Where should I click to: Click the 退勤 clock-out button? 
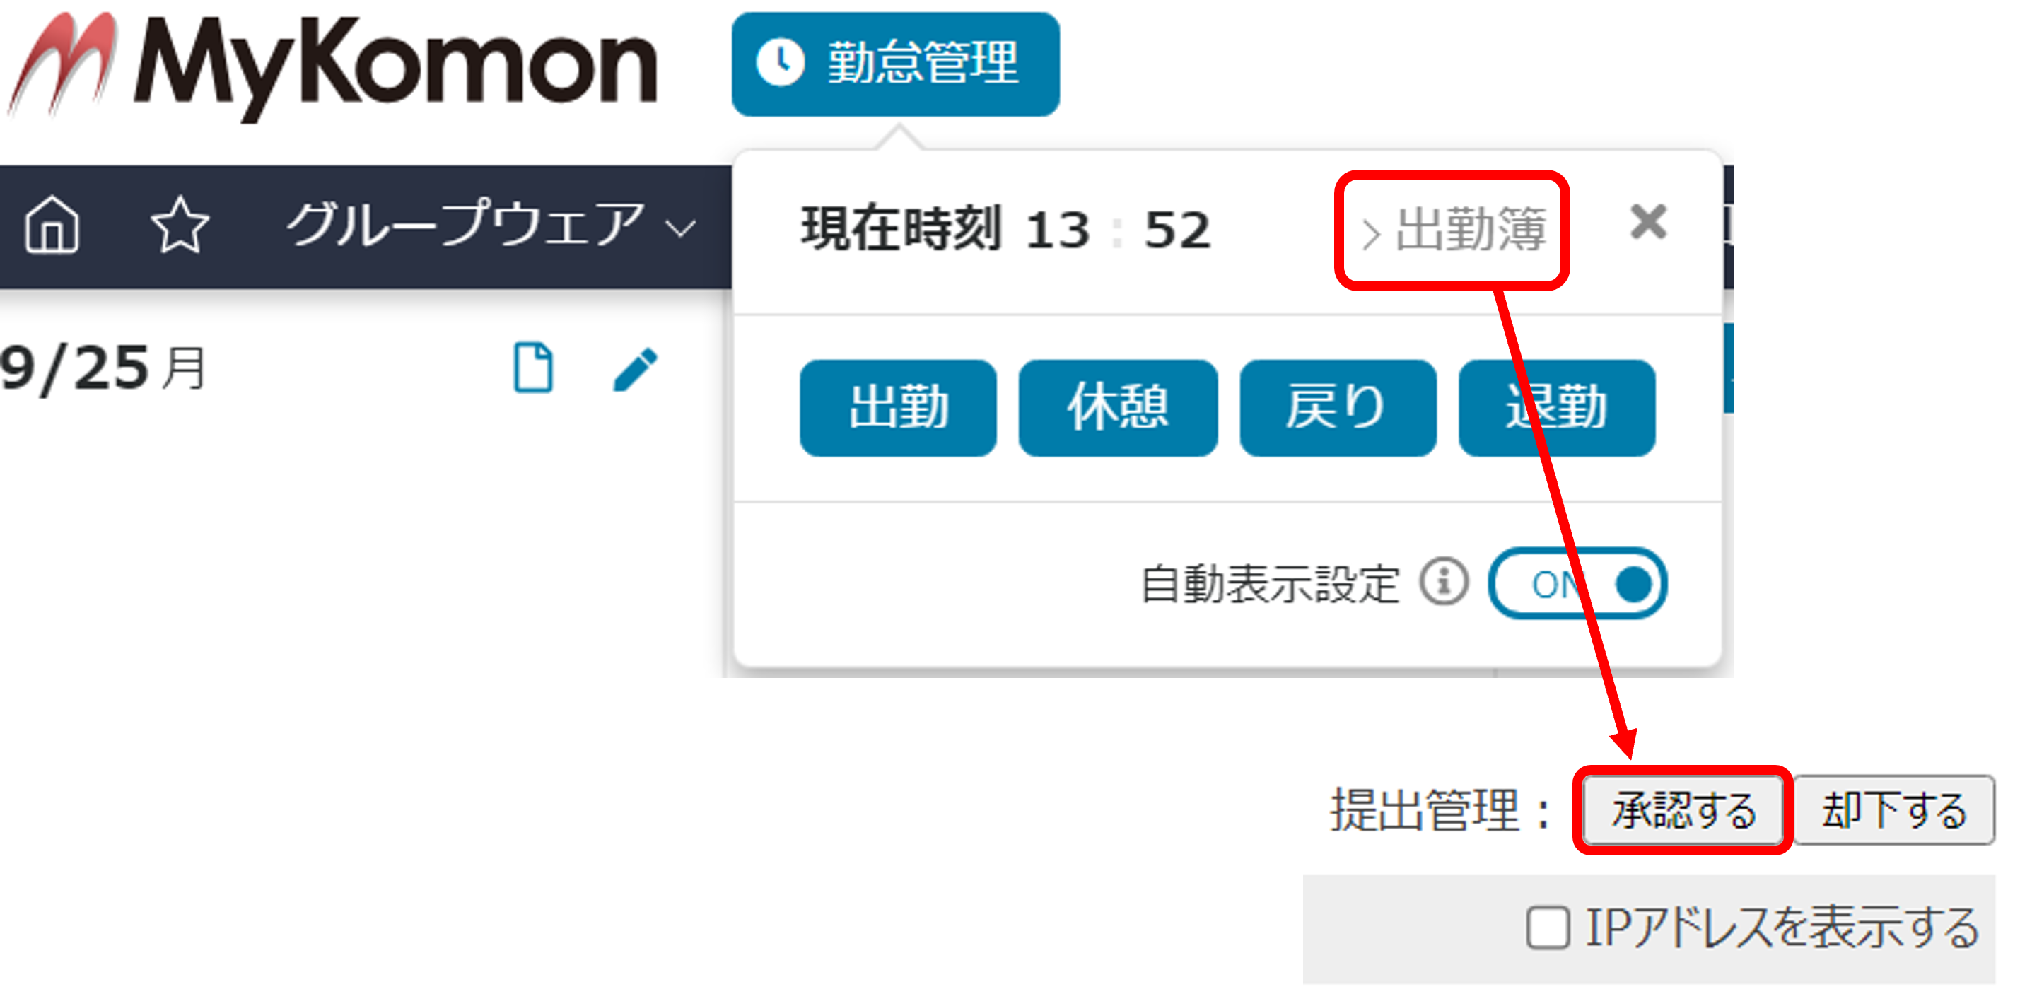(x=1557, y=408)
